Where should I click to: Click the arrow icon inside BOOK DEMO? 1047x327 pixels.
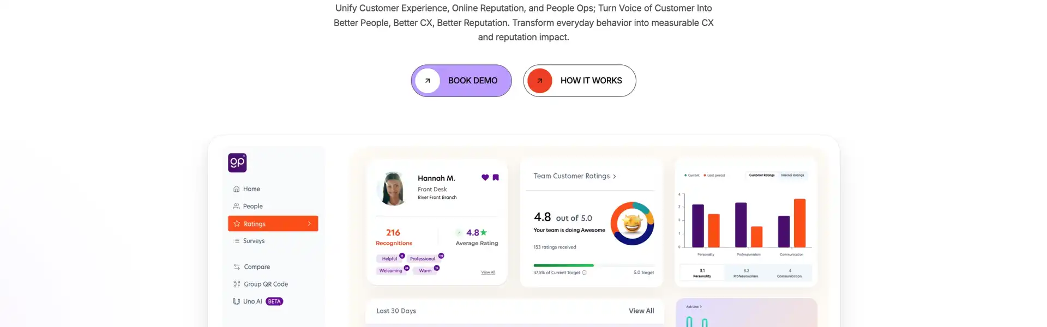(x=428, y=81)
